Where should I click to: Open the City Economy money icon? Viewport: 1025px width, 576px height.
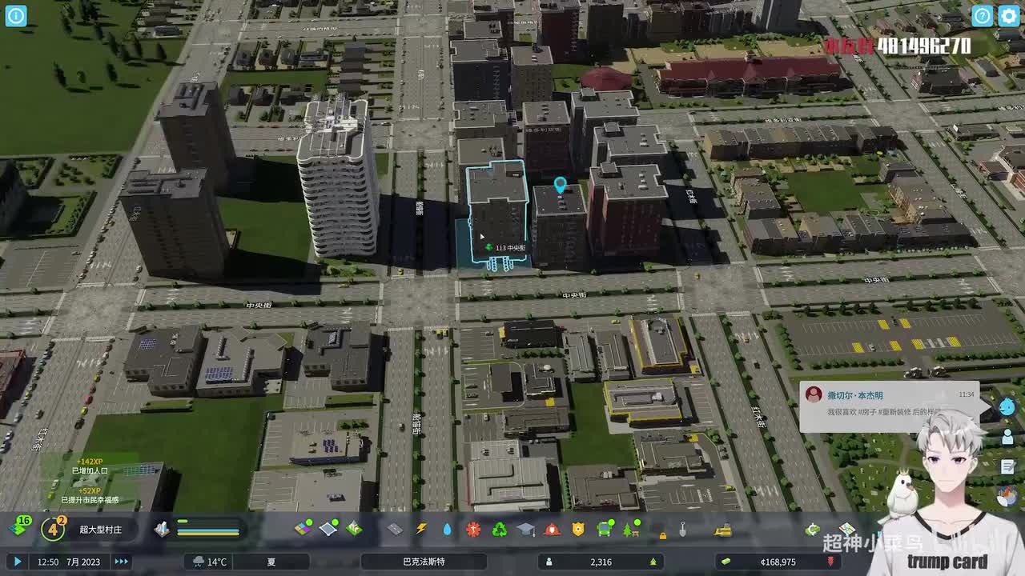click(813, 529)
